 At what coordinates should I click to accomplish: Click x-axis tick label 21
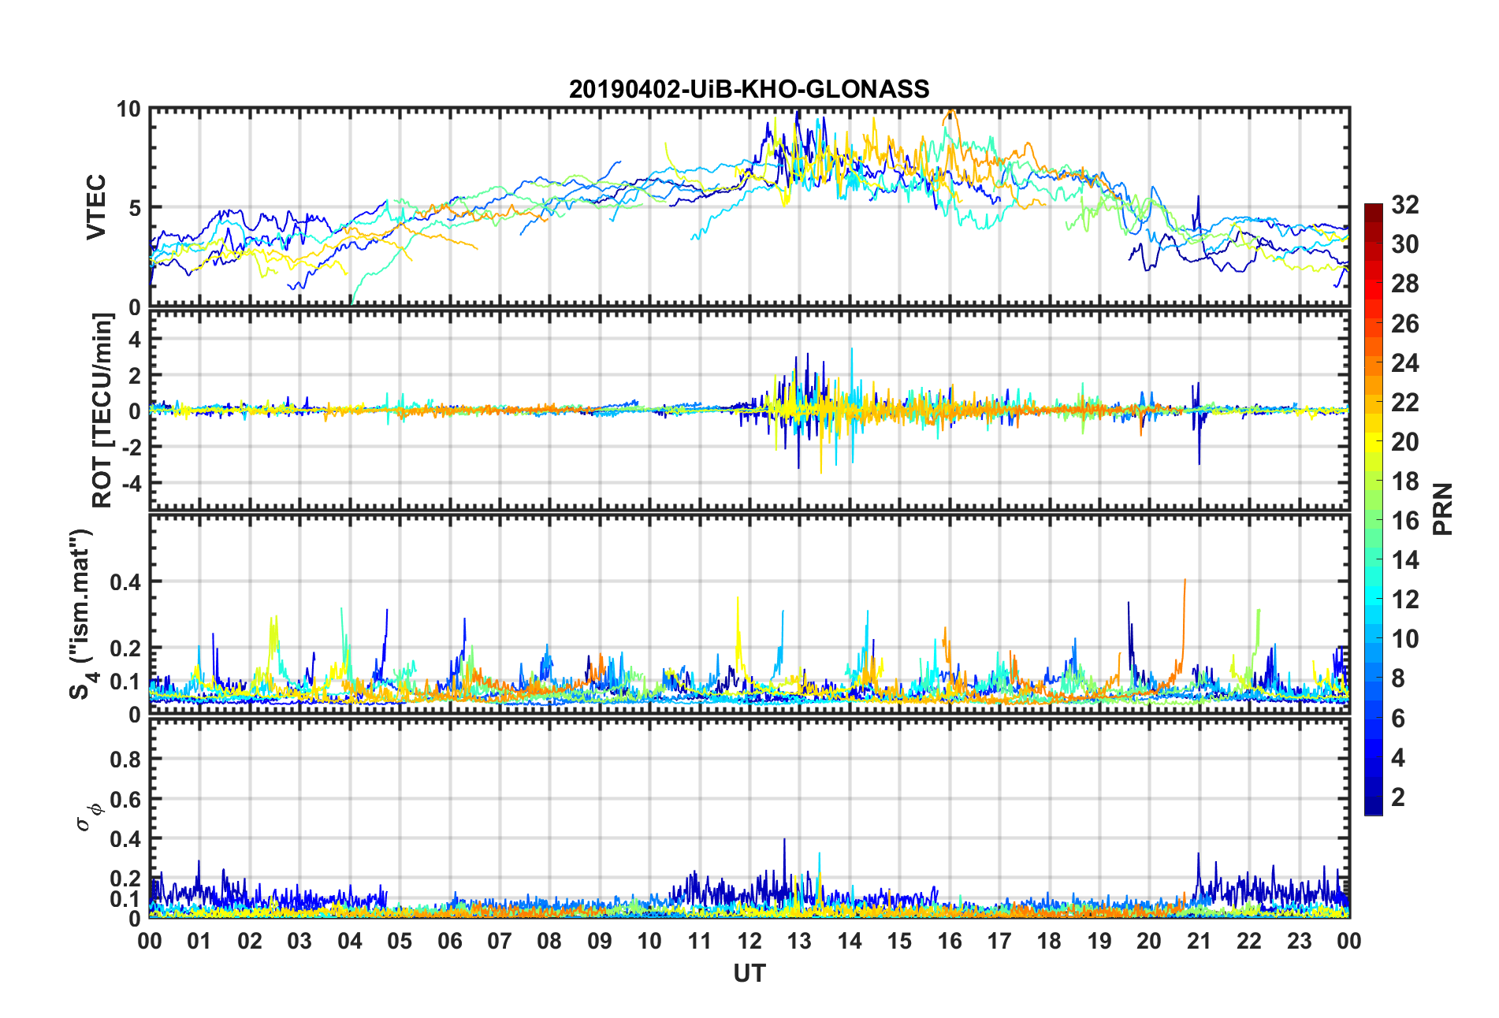pos(1199,941)
